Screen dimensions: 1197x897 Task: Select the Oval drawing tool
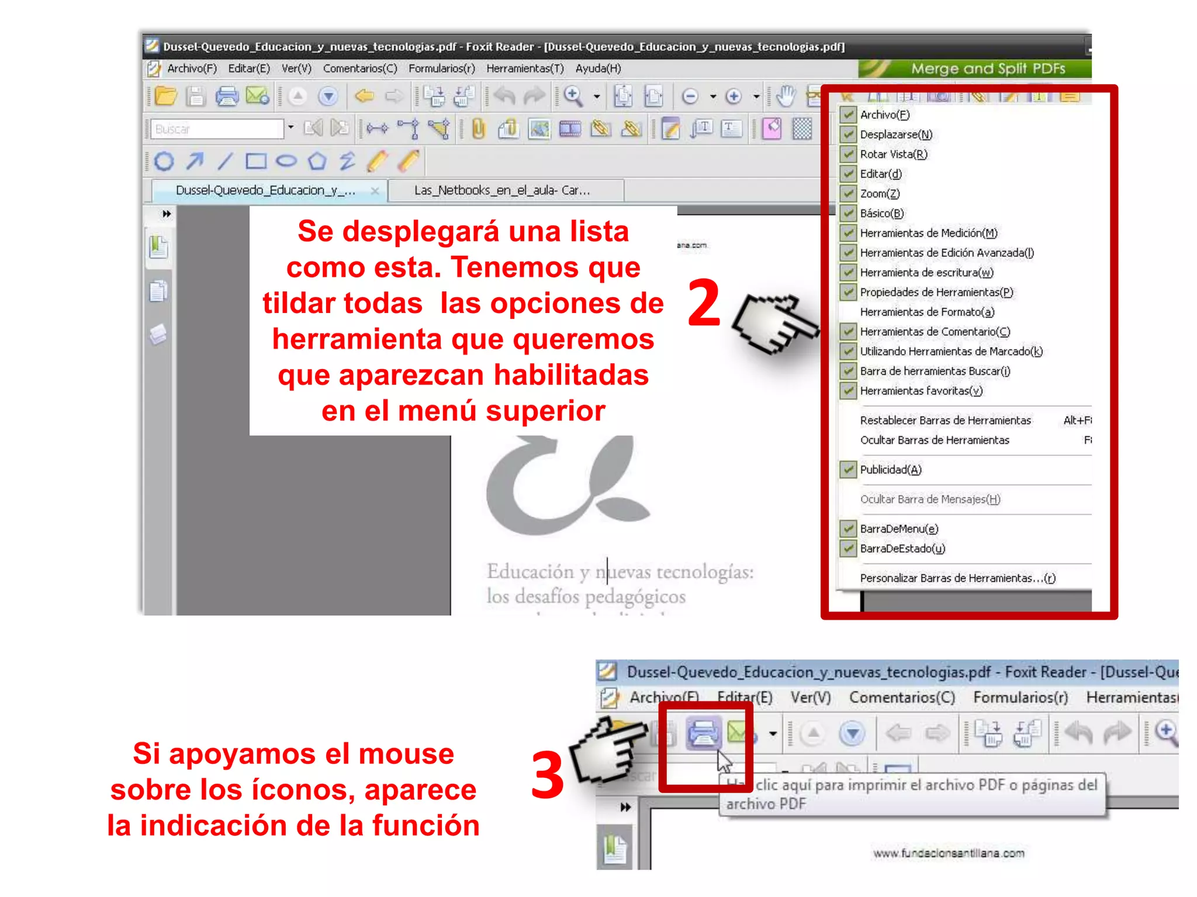[x=286, y=161]
